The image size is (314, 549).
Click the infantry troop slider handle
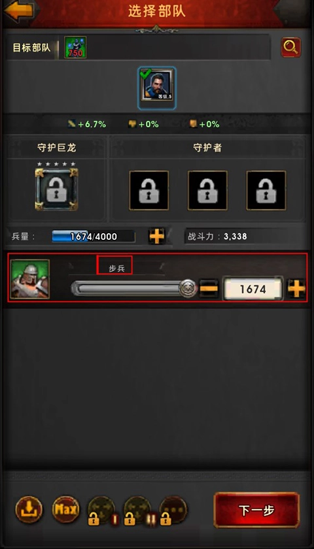pyautogui.click(x=188, y=288)
